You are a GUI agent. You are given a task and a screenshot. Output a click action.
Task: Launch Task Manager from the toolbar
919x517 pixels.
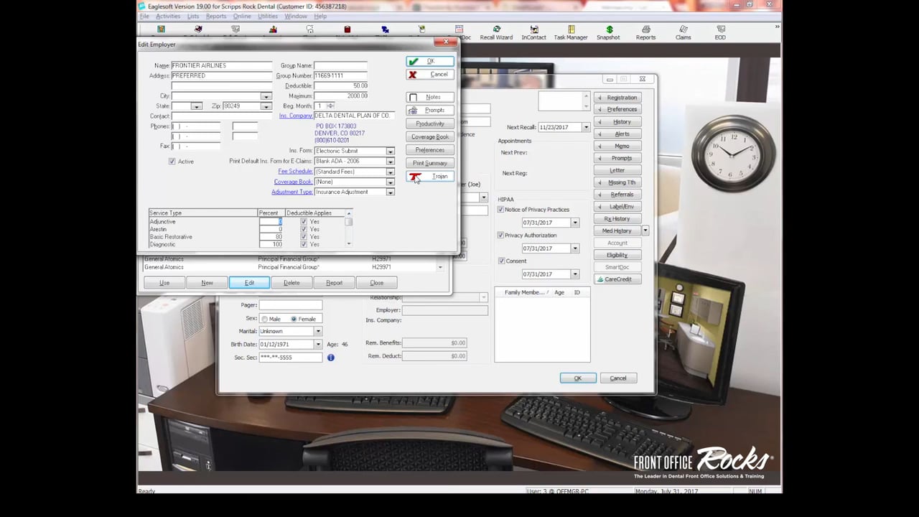(571, 33)
